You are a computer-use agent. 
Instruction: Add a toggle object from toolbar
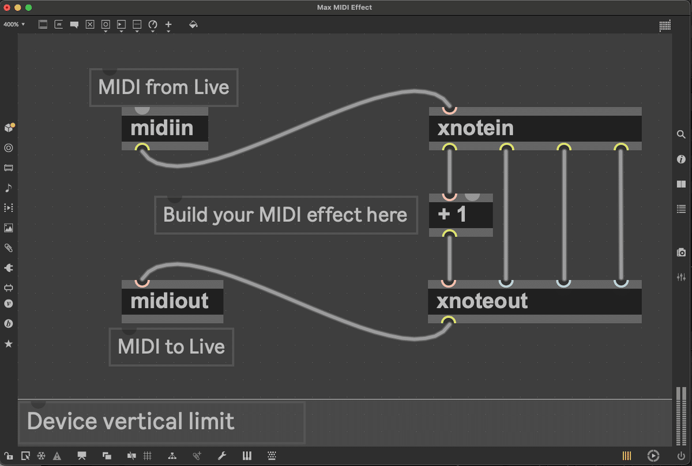(90, 25)
